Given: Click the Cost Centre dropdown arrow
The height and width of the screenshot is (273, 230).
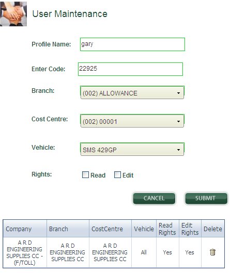Looking at the screenshot, I should pyautogui.click(x=178, y=121).
